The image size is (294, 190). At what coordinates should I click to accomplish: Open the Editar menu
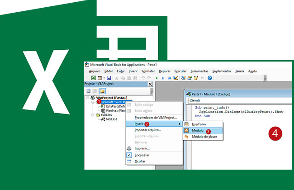tap(109, 71)
